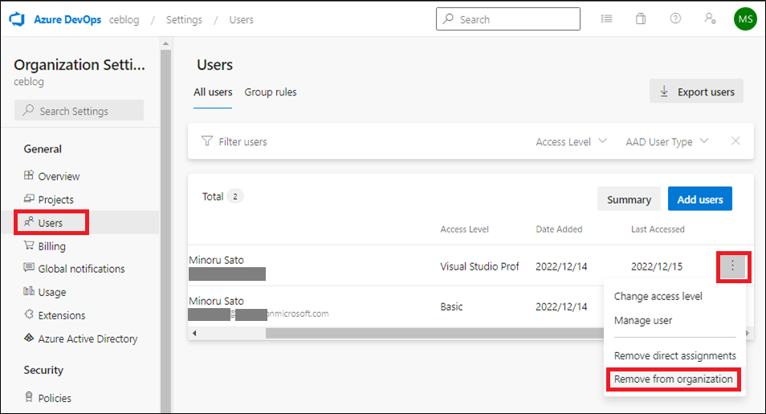This screenshot has height=414, width=766.
Task: Click the sidebar scrollbar up arrow
Action: tap(165, 43)
